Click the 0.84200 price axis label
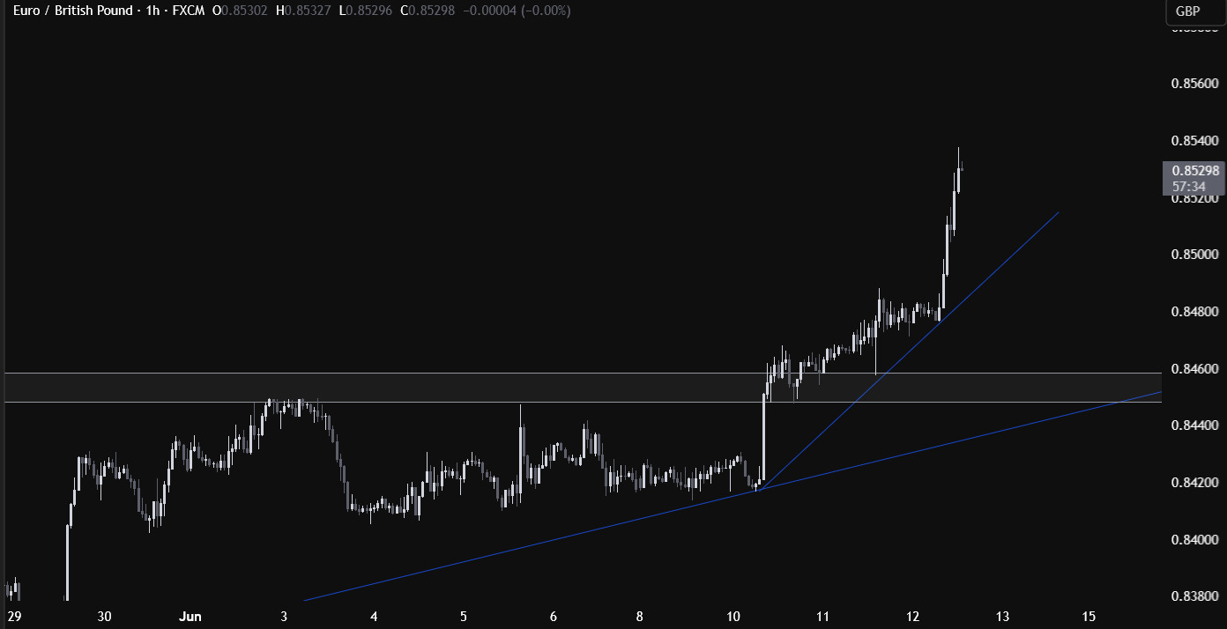The height and width of the screenshot is (629, 1227). click(x=1194, y=483)
